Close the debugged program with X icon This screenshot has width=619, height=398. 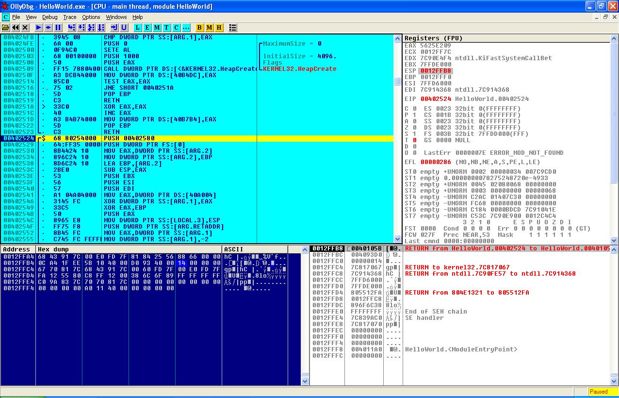[25, 28]
